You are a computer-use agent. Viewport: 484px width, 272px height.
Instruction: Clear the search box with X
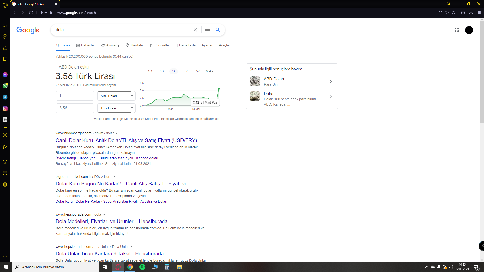tap(195, 30)
